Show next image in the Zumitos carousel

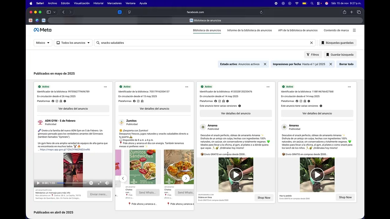pyautogui.click(x=186, y=178)
